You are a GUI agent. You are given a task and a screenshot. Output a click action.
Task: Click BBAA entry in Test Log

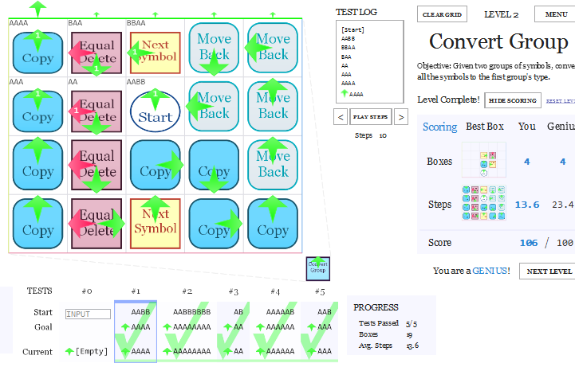click(348, 47)
